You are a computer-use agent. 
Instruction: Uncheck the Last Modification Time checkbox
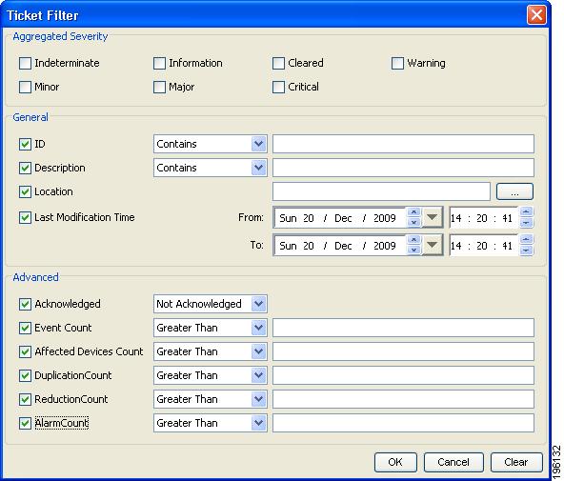[x=25, y=217]
